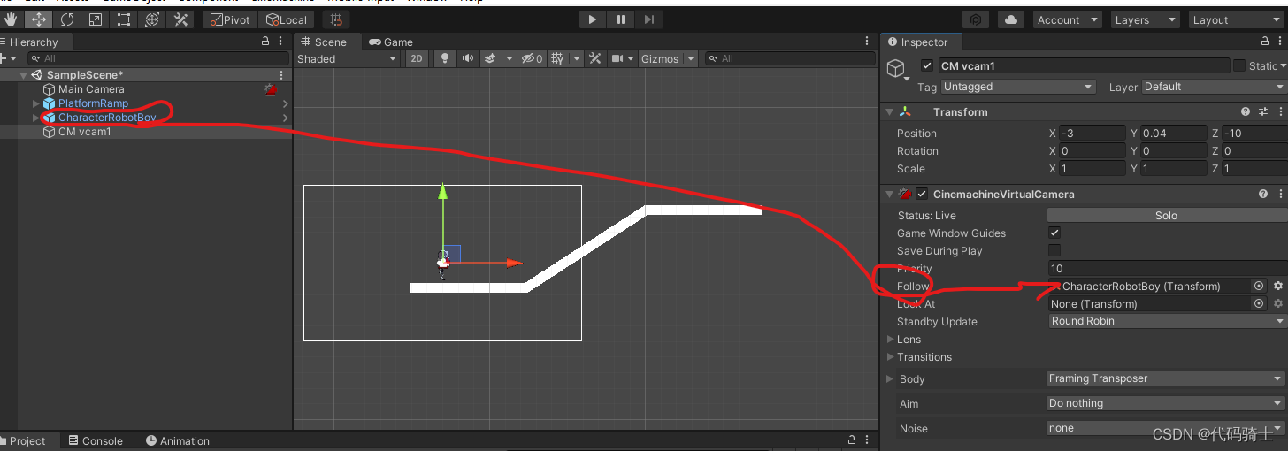Viewport: 1288px width, 451px height.
Task: Open Transform preset settings
Action: click(1263, 112)
